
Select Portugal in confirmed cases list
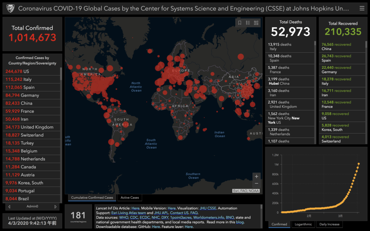(x=31, y=191)
